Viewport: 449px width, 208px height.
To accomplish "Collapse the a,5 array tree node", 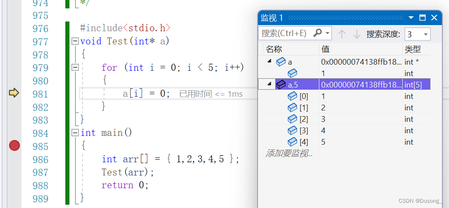I will 269,84.
